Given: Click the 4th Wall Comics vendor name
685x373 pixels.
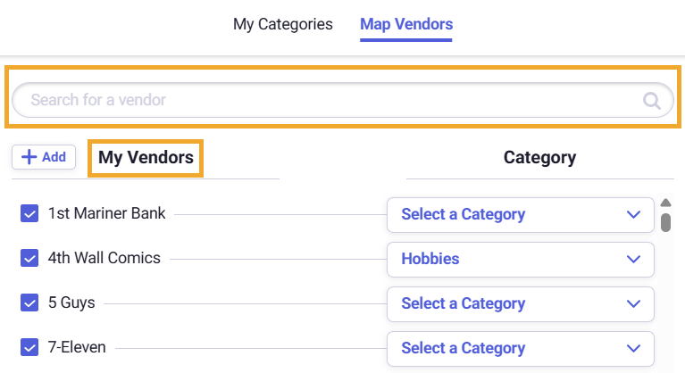Looking at the screenshot, I should [x=104, y=259].
